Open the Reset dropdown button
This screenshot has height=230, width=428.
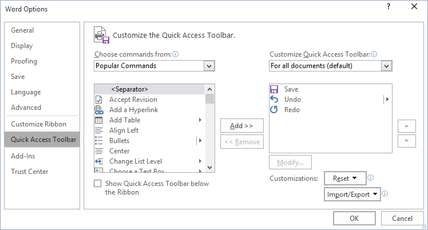[344, 179]
